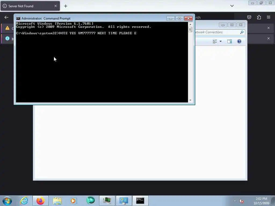Open a new Firefox tab
The height and width of the screenshot is (206, 275).
(x=66, y=6)
